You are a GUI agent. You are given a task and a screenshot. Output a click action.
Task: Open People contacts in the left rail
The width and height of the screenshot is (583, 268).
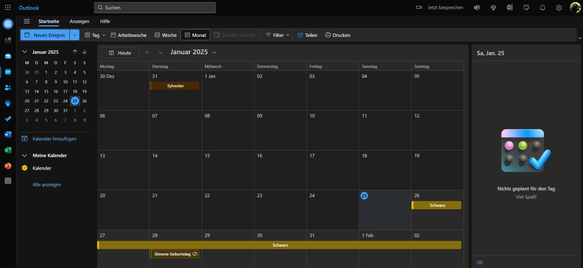pyautogui.click(x=8, y=87)
